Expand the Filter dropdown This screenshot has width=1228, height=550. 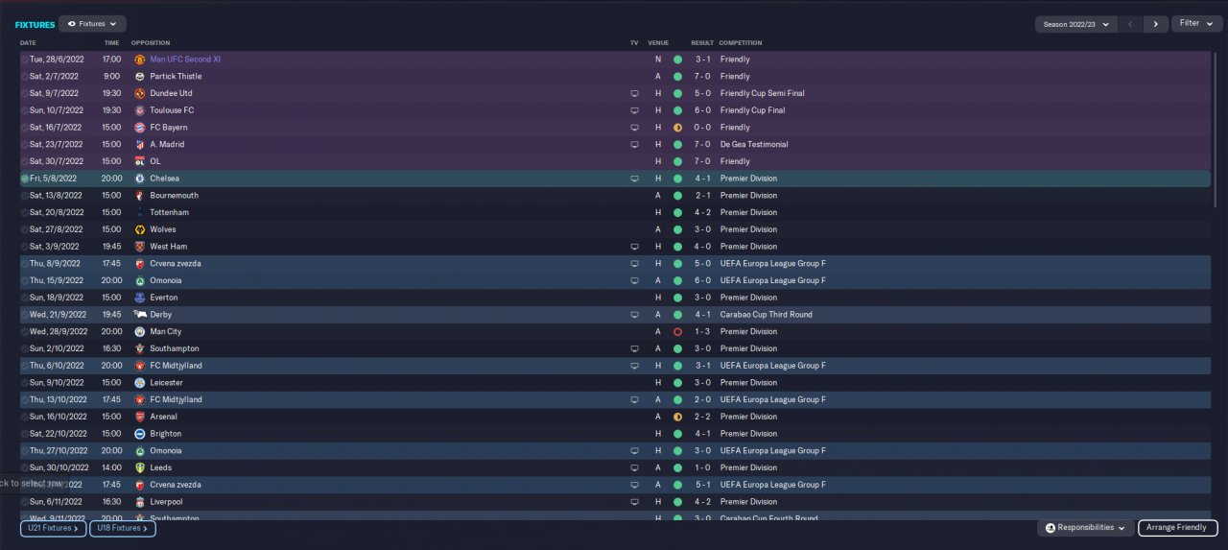pyautogui.click(x=1195, y=23)
